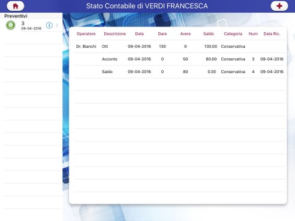Sort by Operatore column header
Viewport: 295px width, 221px height.
pyautogui.click(x=86, y=34)
